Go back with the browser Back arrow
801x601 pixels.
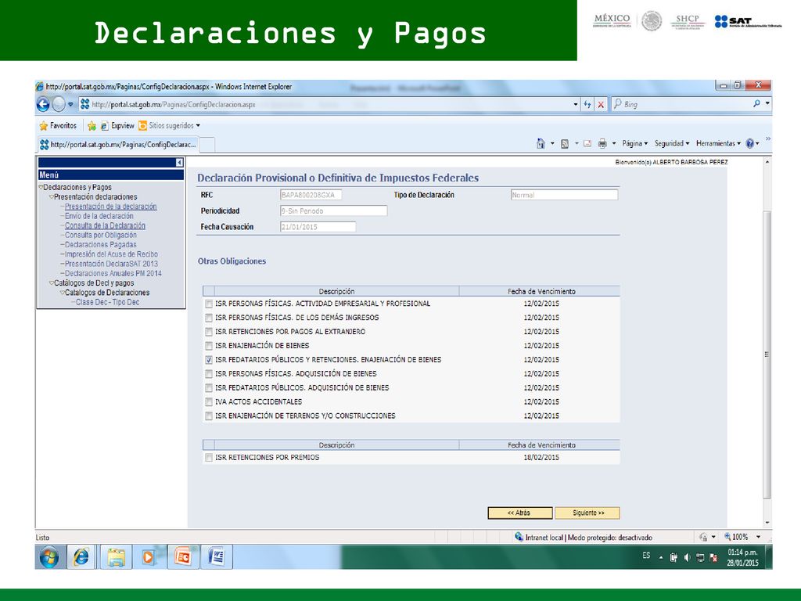(43, 105)
